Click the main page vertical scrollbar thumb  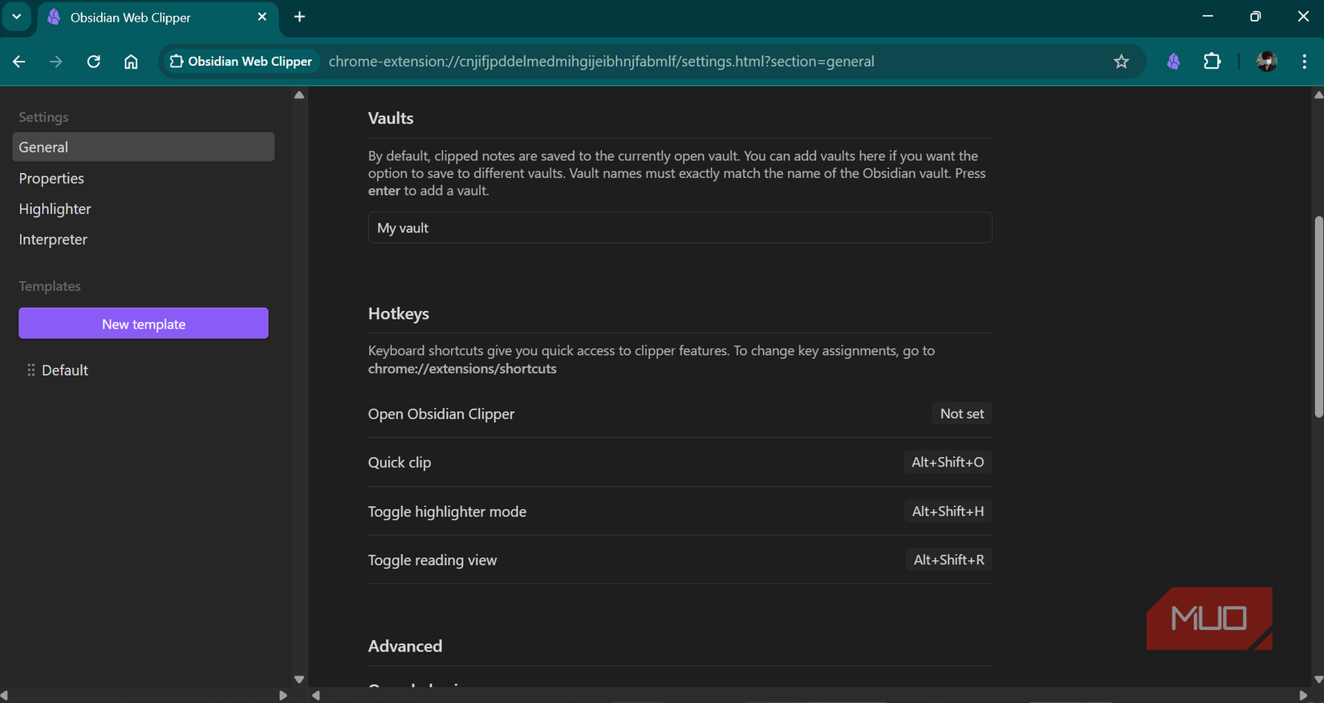1318,317
